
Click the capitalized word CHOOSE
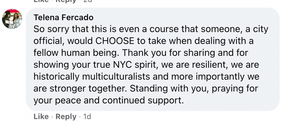(x=115, y=41)
